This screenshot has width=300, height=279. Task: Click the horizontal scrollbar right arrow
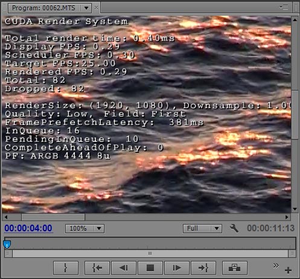(287, 217)
